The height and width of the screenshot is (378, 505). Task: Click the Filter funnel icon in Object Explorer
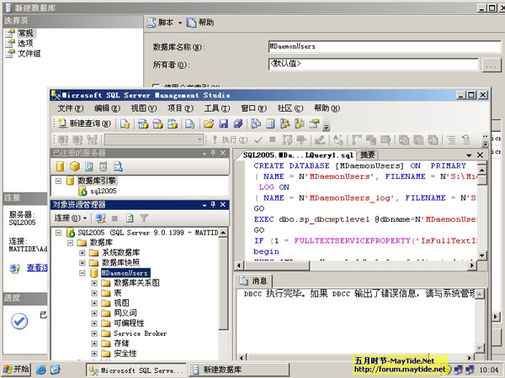pos(143,218)
